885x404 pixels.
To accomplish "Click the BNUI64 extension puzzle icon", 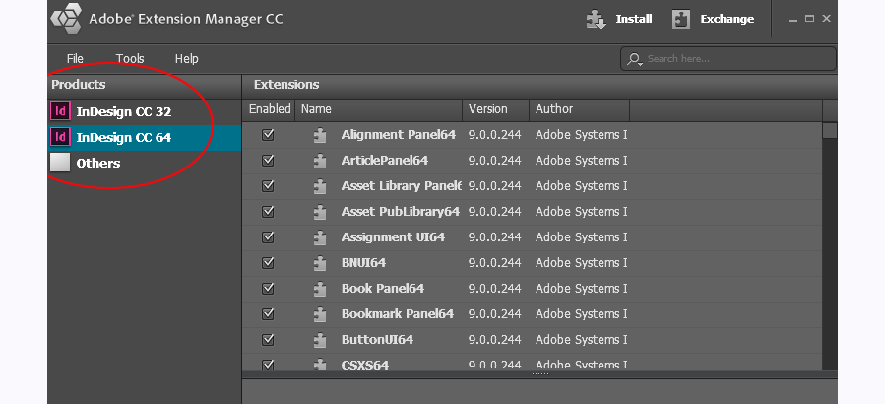I will click(x=320, y=263).
